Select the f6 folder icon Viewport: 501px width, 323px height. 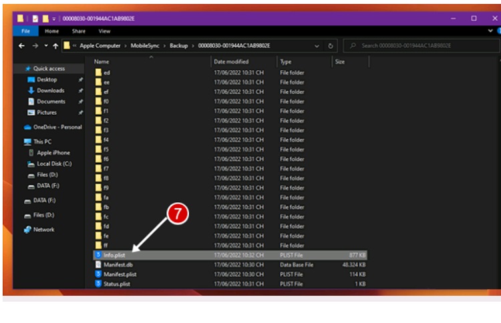[x=98, y=159]
